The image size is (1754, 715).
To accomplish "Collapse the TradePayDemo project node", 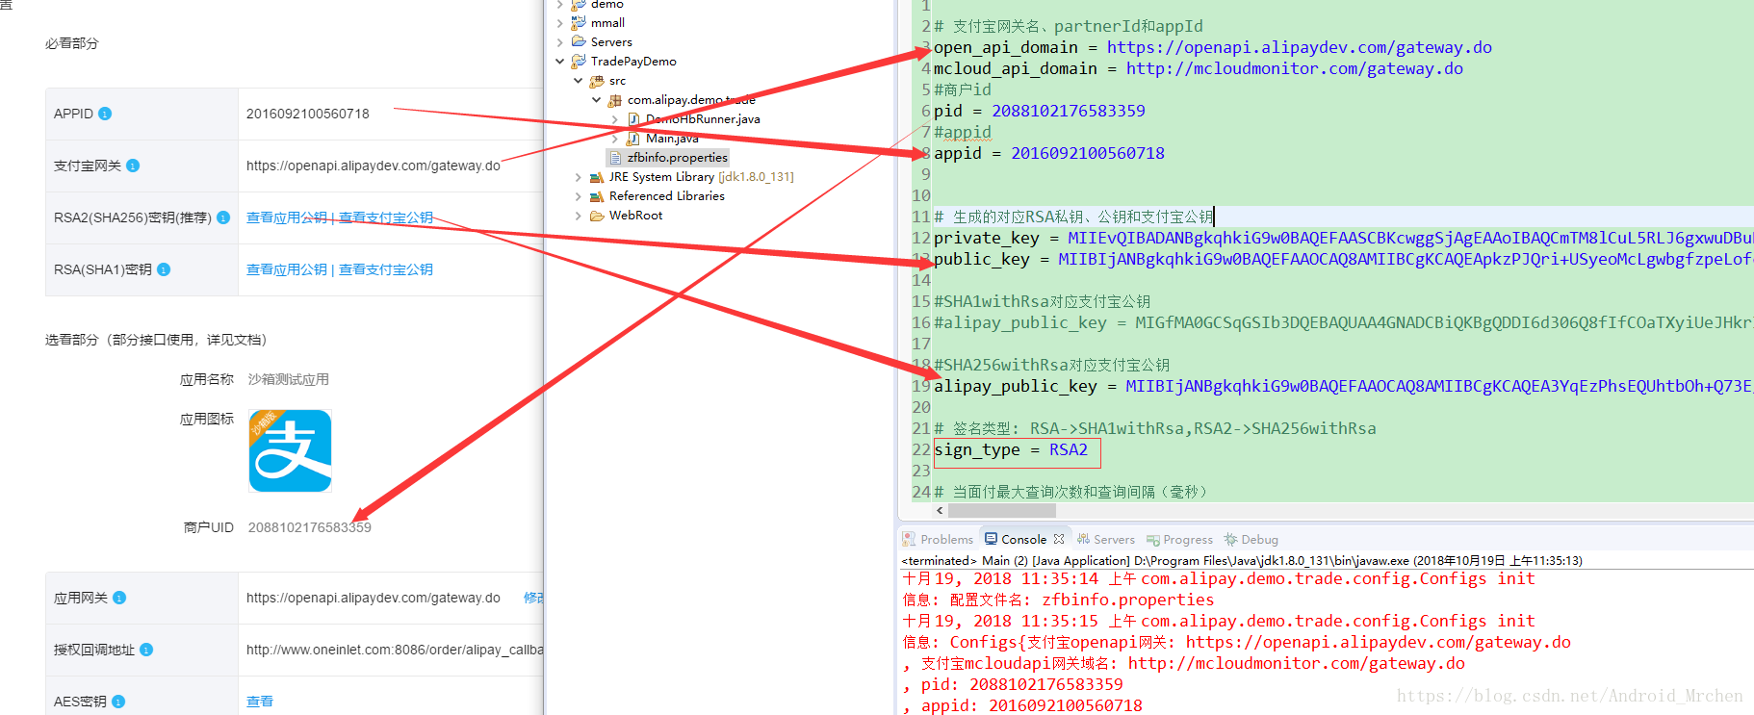I will 560,61.
